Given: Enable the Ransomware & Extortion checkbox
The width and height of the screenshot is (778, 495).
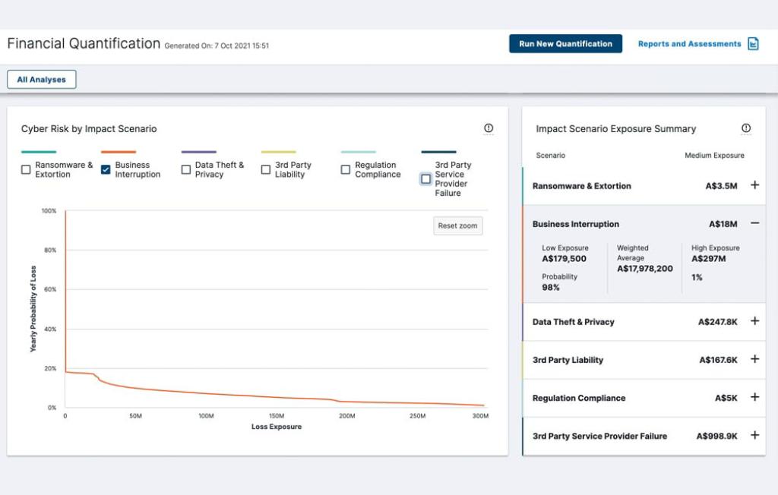Looking at the screenshot, I should (x=26, y=169).
